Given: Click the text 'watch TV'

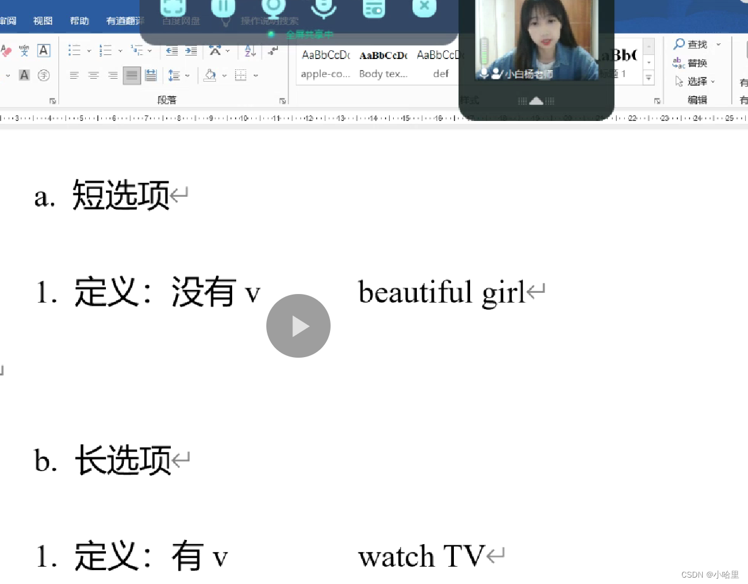Looking at the screenshot, I should [421, 557].
